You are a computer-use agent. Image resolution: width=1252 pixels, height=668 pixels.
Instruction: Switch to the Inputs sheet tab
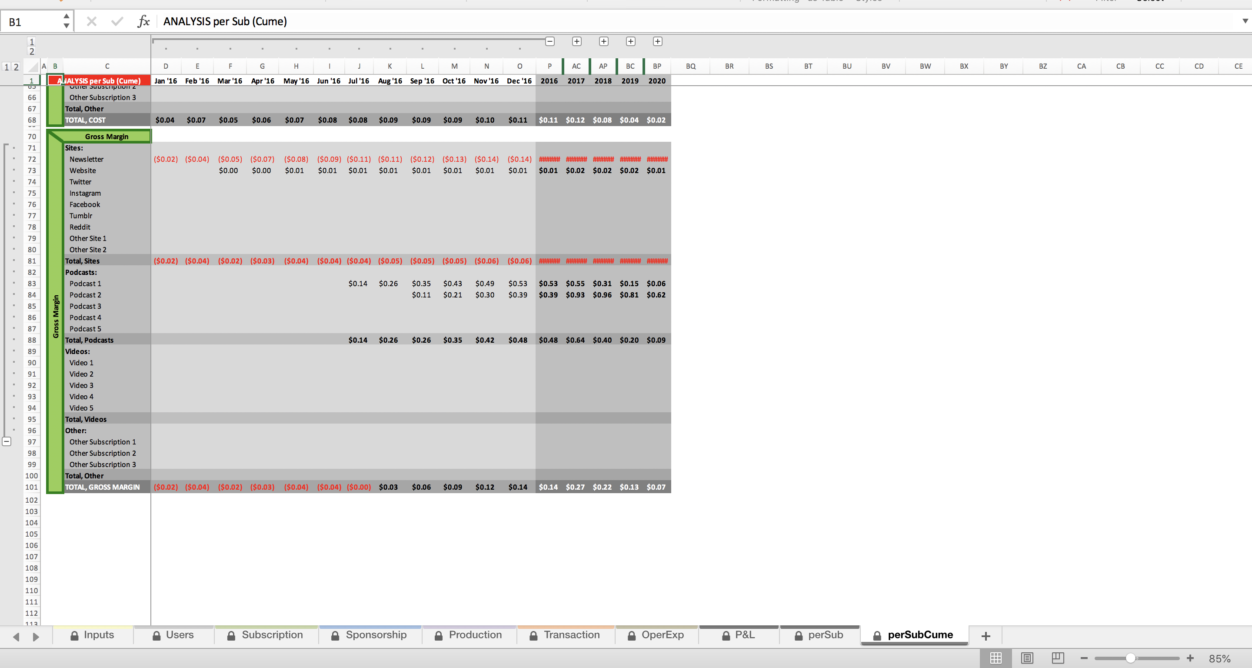coord(92,635)
